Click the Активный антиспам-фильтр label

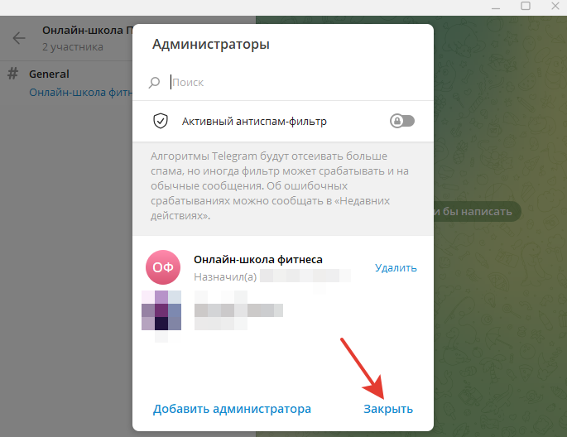pyautogui.click(x=254, y=122)
